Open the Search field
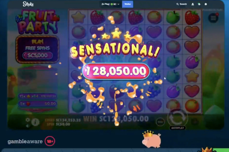The width and height of the screenshot is (229, 152). pyautogui.click(x=181, y=4)
